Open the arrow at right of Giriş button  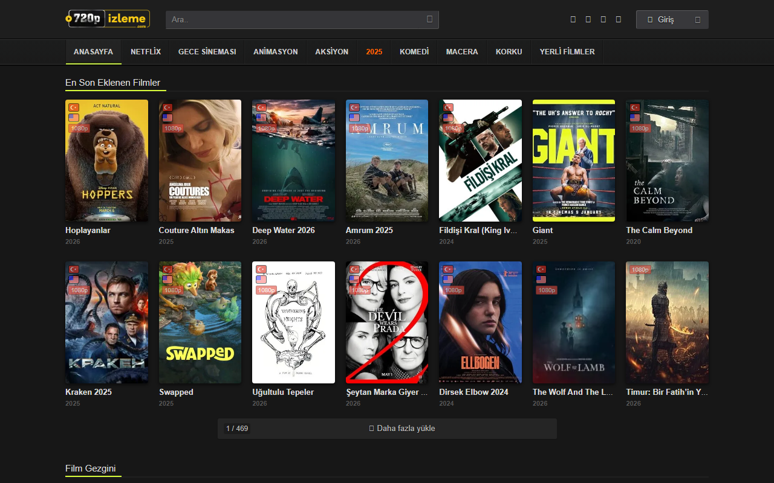point(698,20)
